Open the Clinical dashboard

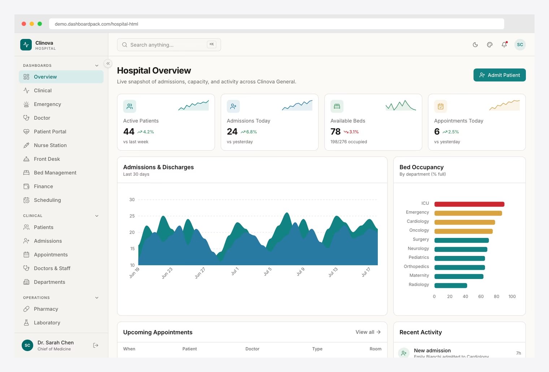pyautogui.click(x=61, y=90)
